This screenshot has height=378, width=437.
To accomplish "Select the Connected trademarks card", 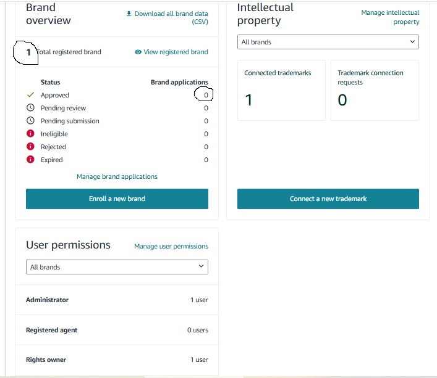I will pyautogui.click(x=281, y=90).
